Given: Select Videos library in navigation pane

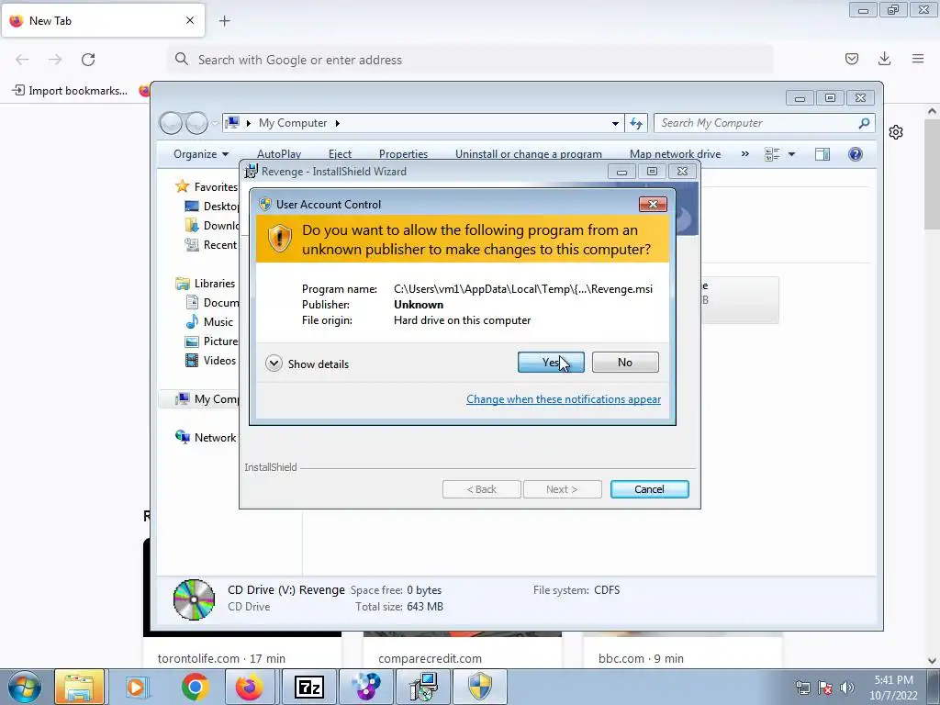Looking at the screenshot, I should click(219, 360).
